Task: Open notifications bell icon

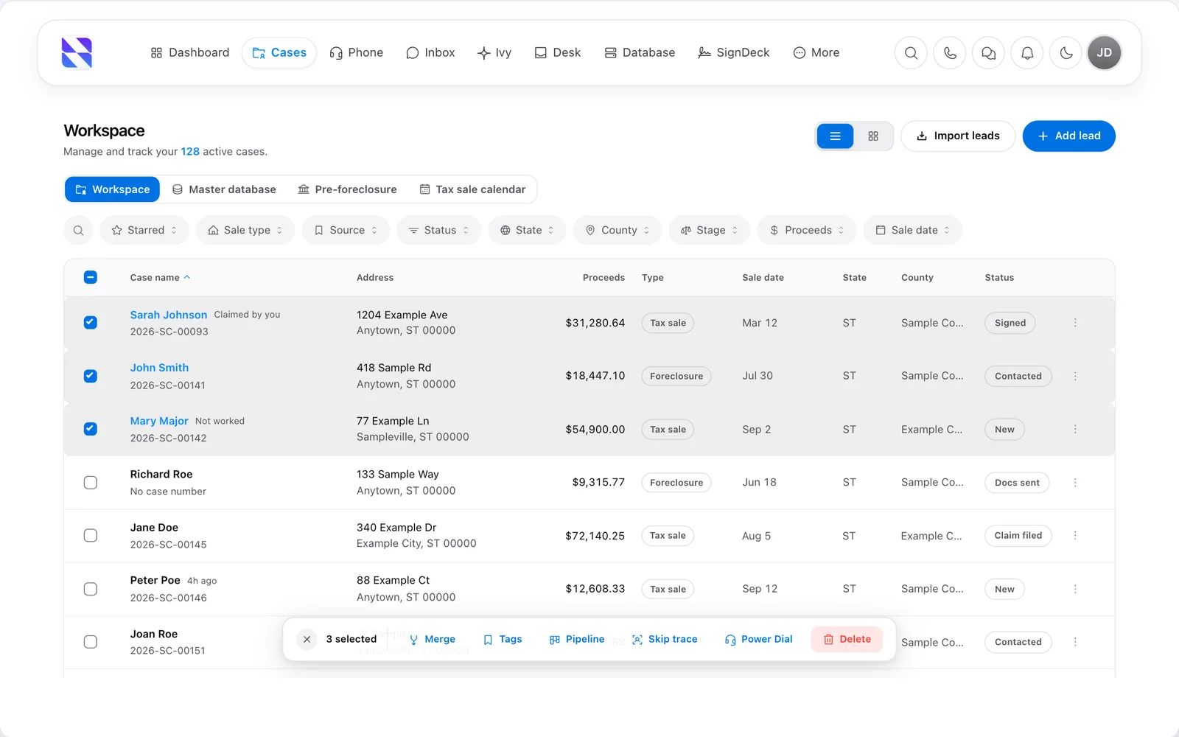Action: tap(1027, 53)
